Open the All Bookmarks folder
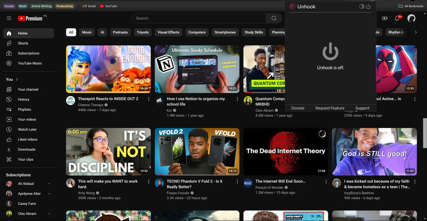The width and height of the screenshot is (427, 221). (x=411, y=6)
